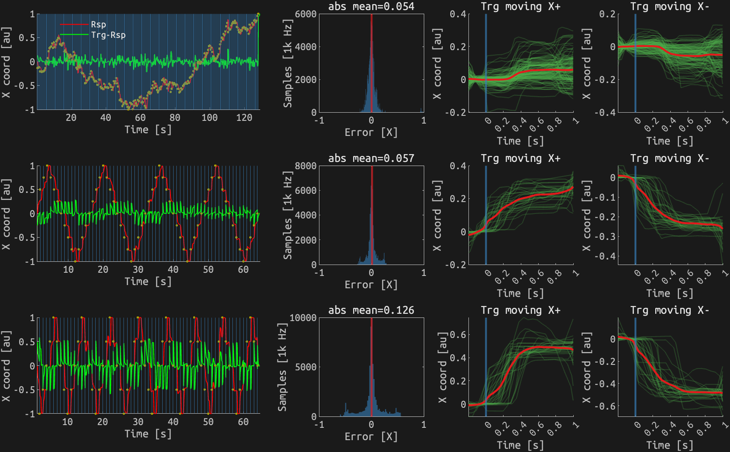The height and width of the screenshot is (452, 730).
Task: Select bottom row "Trg moving X-" title
Action: [670, 310]
